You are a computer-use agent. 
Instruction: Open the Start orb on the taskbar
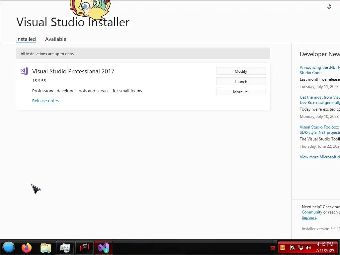pyautogui.click(x=9, y=247)
